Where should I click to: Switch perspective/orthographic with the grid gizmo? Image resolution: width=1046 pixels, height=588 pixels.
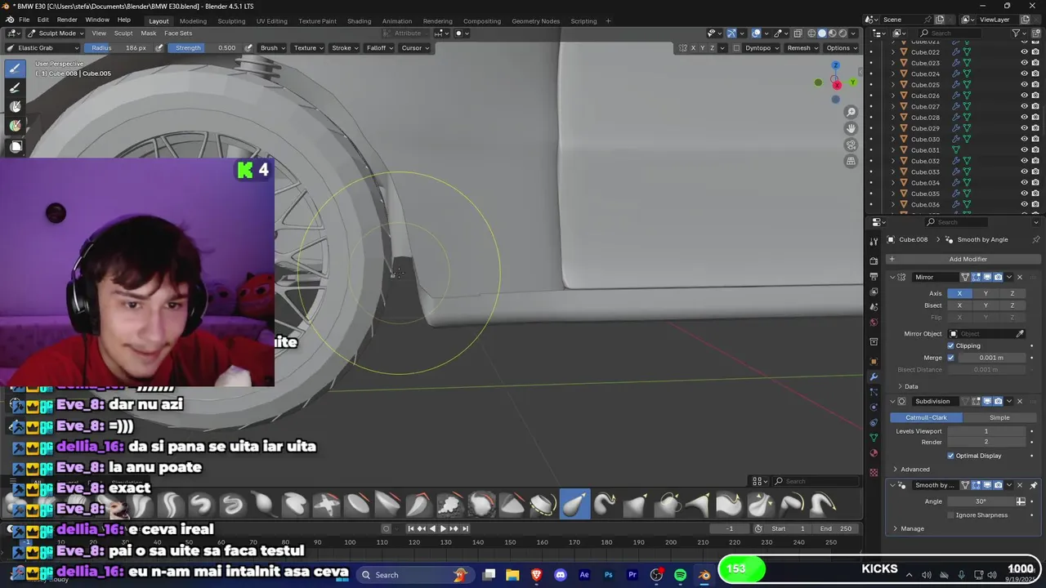tap(851, 161)
